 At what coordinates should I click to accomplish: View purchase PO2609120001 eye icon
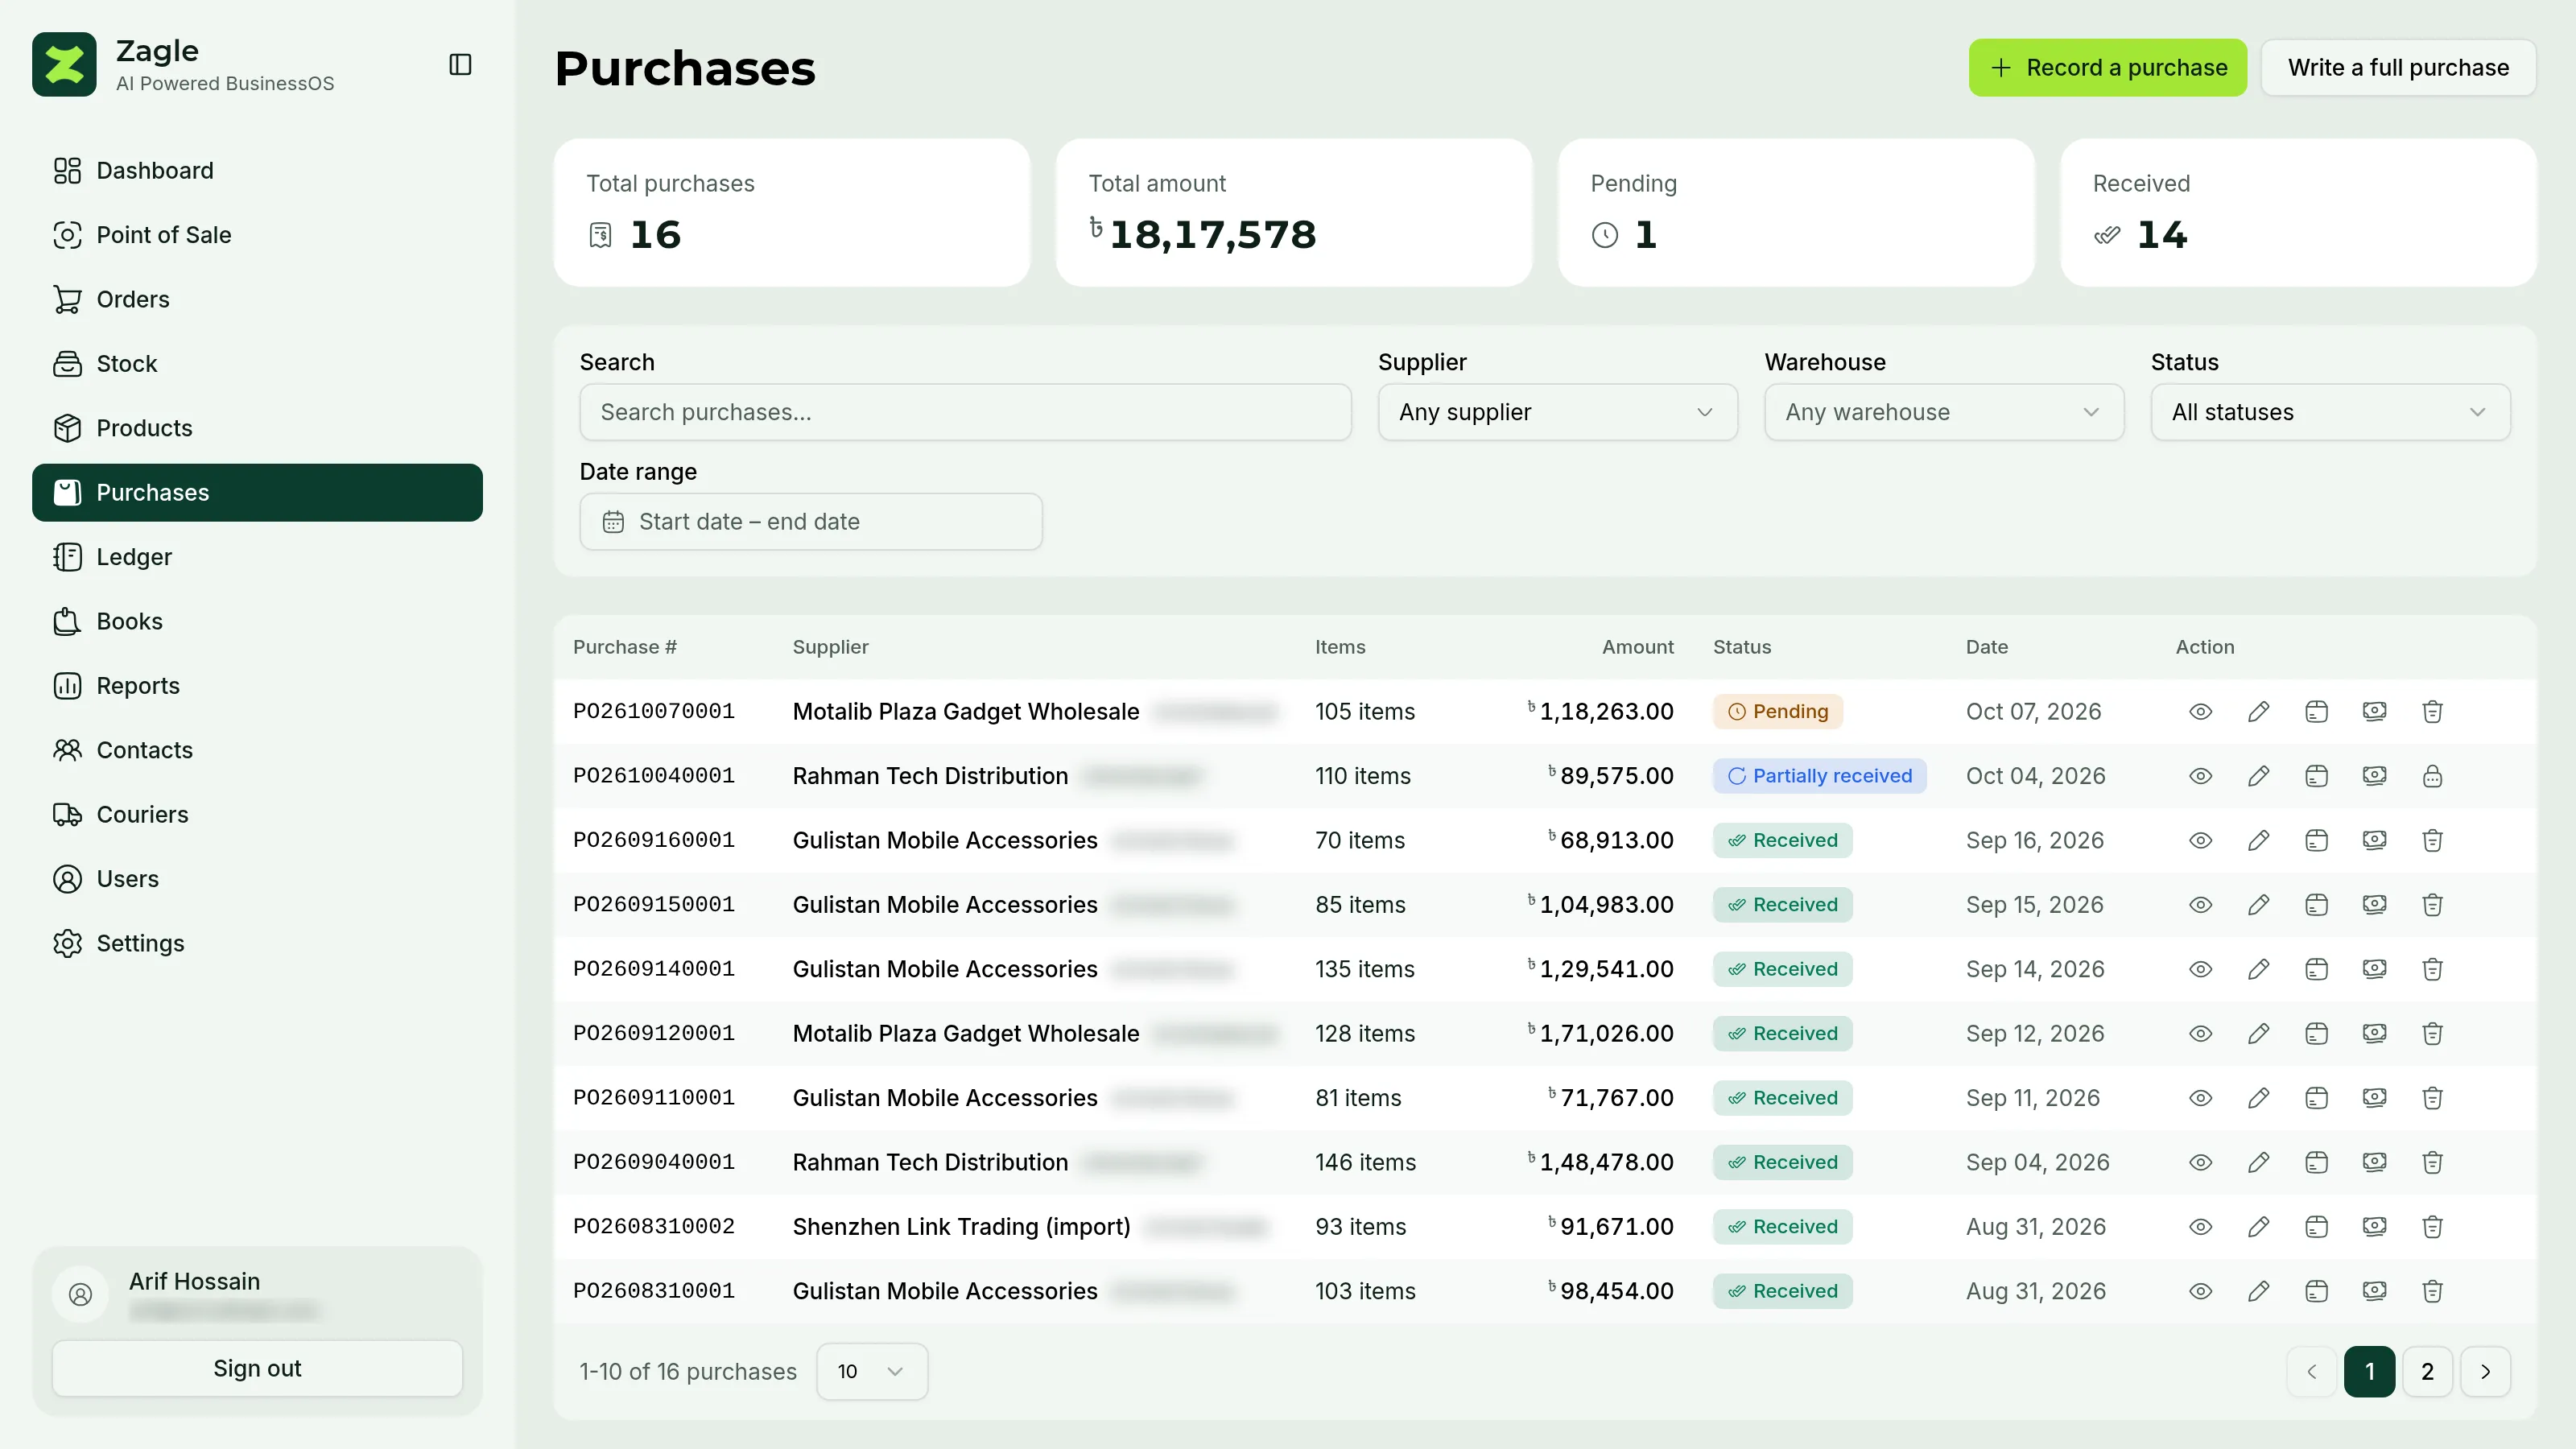[2200, 1034]
